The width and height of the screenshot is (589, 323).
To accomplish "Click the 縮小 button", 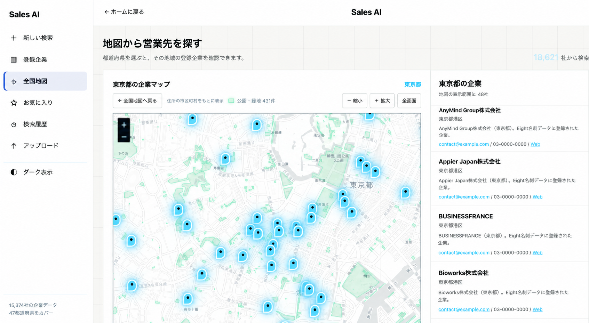I will pos(355,101).
